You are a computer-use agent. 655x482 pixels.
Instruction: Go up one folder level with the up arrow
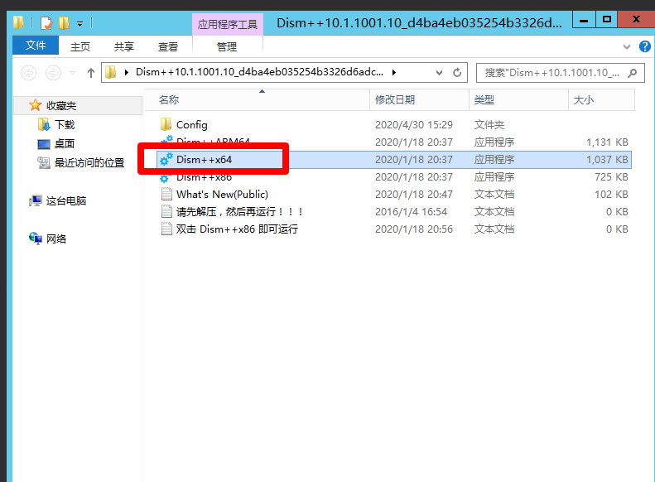tap(91, 73)
